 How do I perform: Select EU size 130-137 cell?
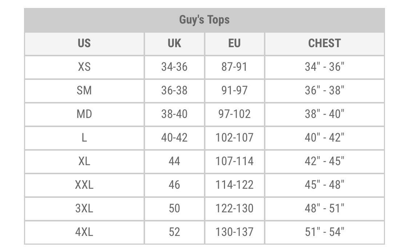click(x=234, y=232)
